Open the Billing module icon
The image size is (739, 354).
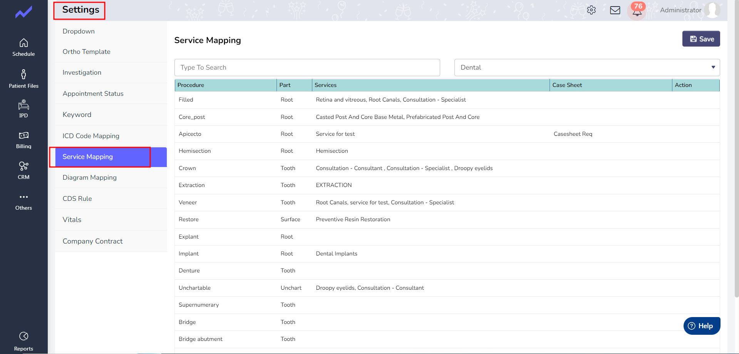pyautogui.click(x=23, y=135)
